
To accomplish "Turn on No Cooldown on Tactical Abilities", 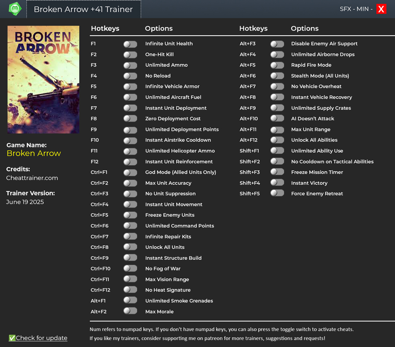I will click(277, 161).
